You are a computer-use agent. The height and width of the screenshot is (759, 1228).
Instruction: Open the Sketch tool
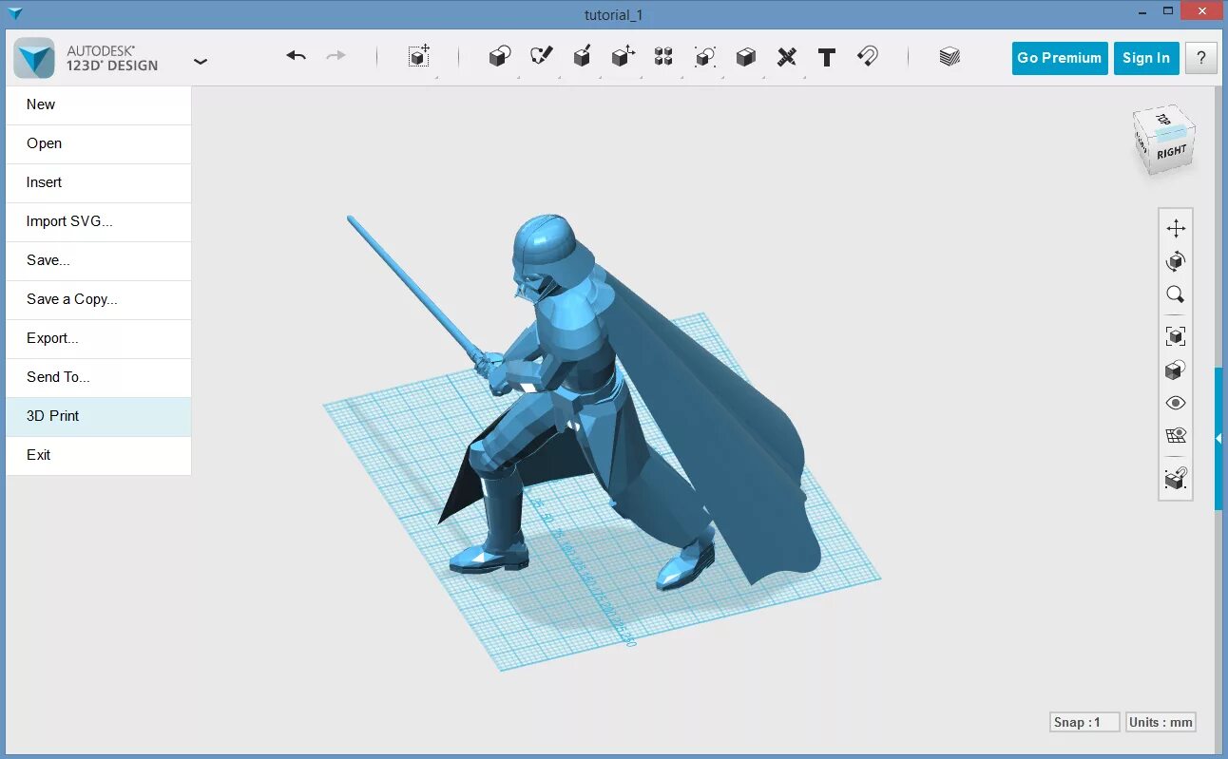(541, 57)
